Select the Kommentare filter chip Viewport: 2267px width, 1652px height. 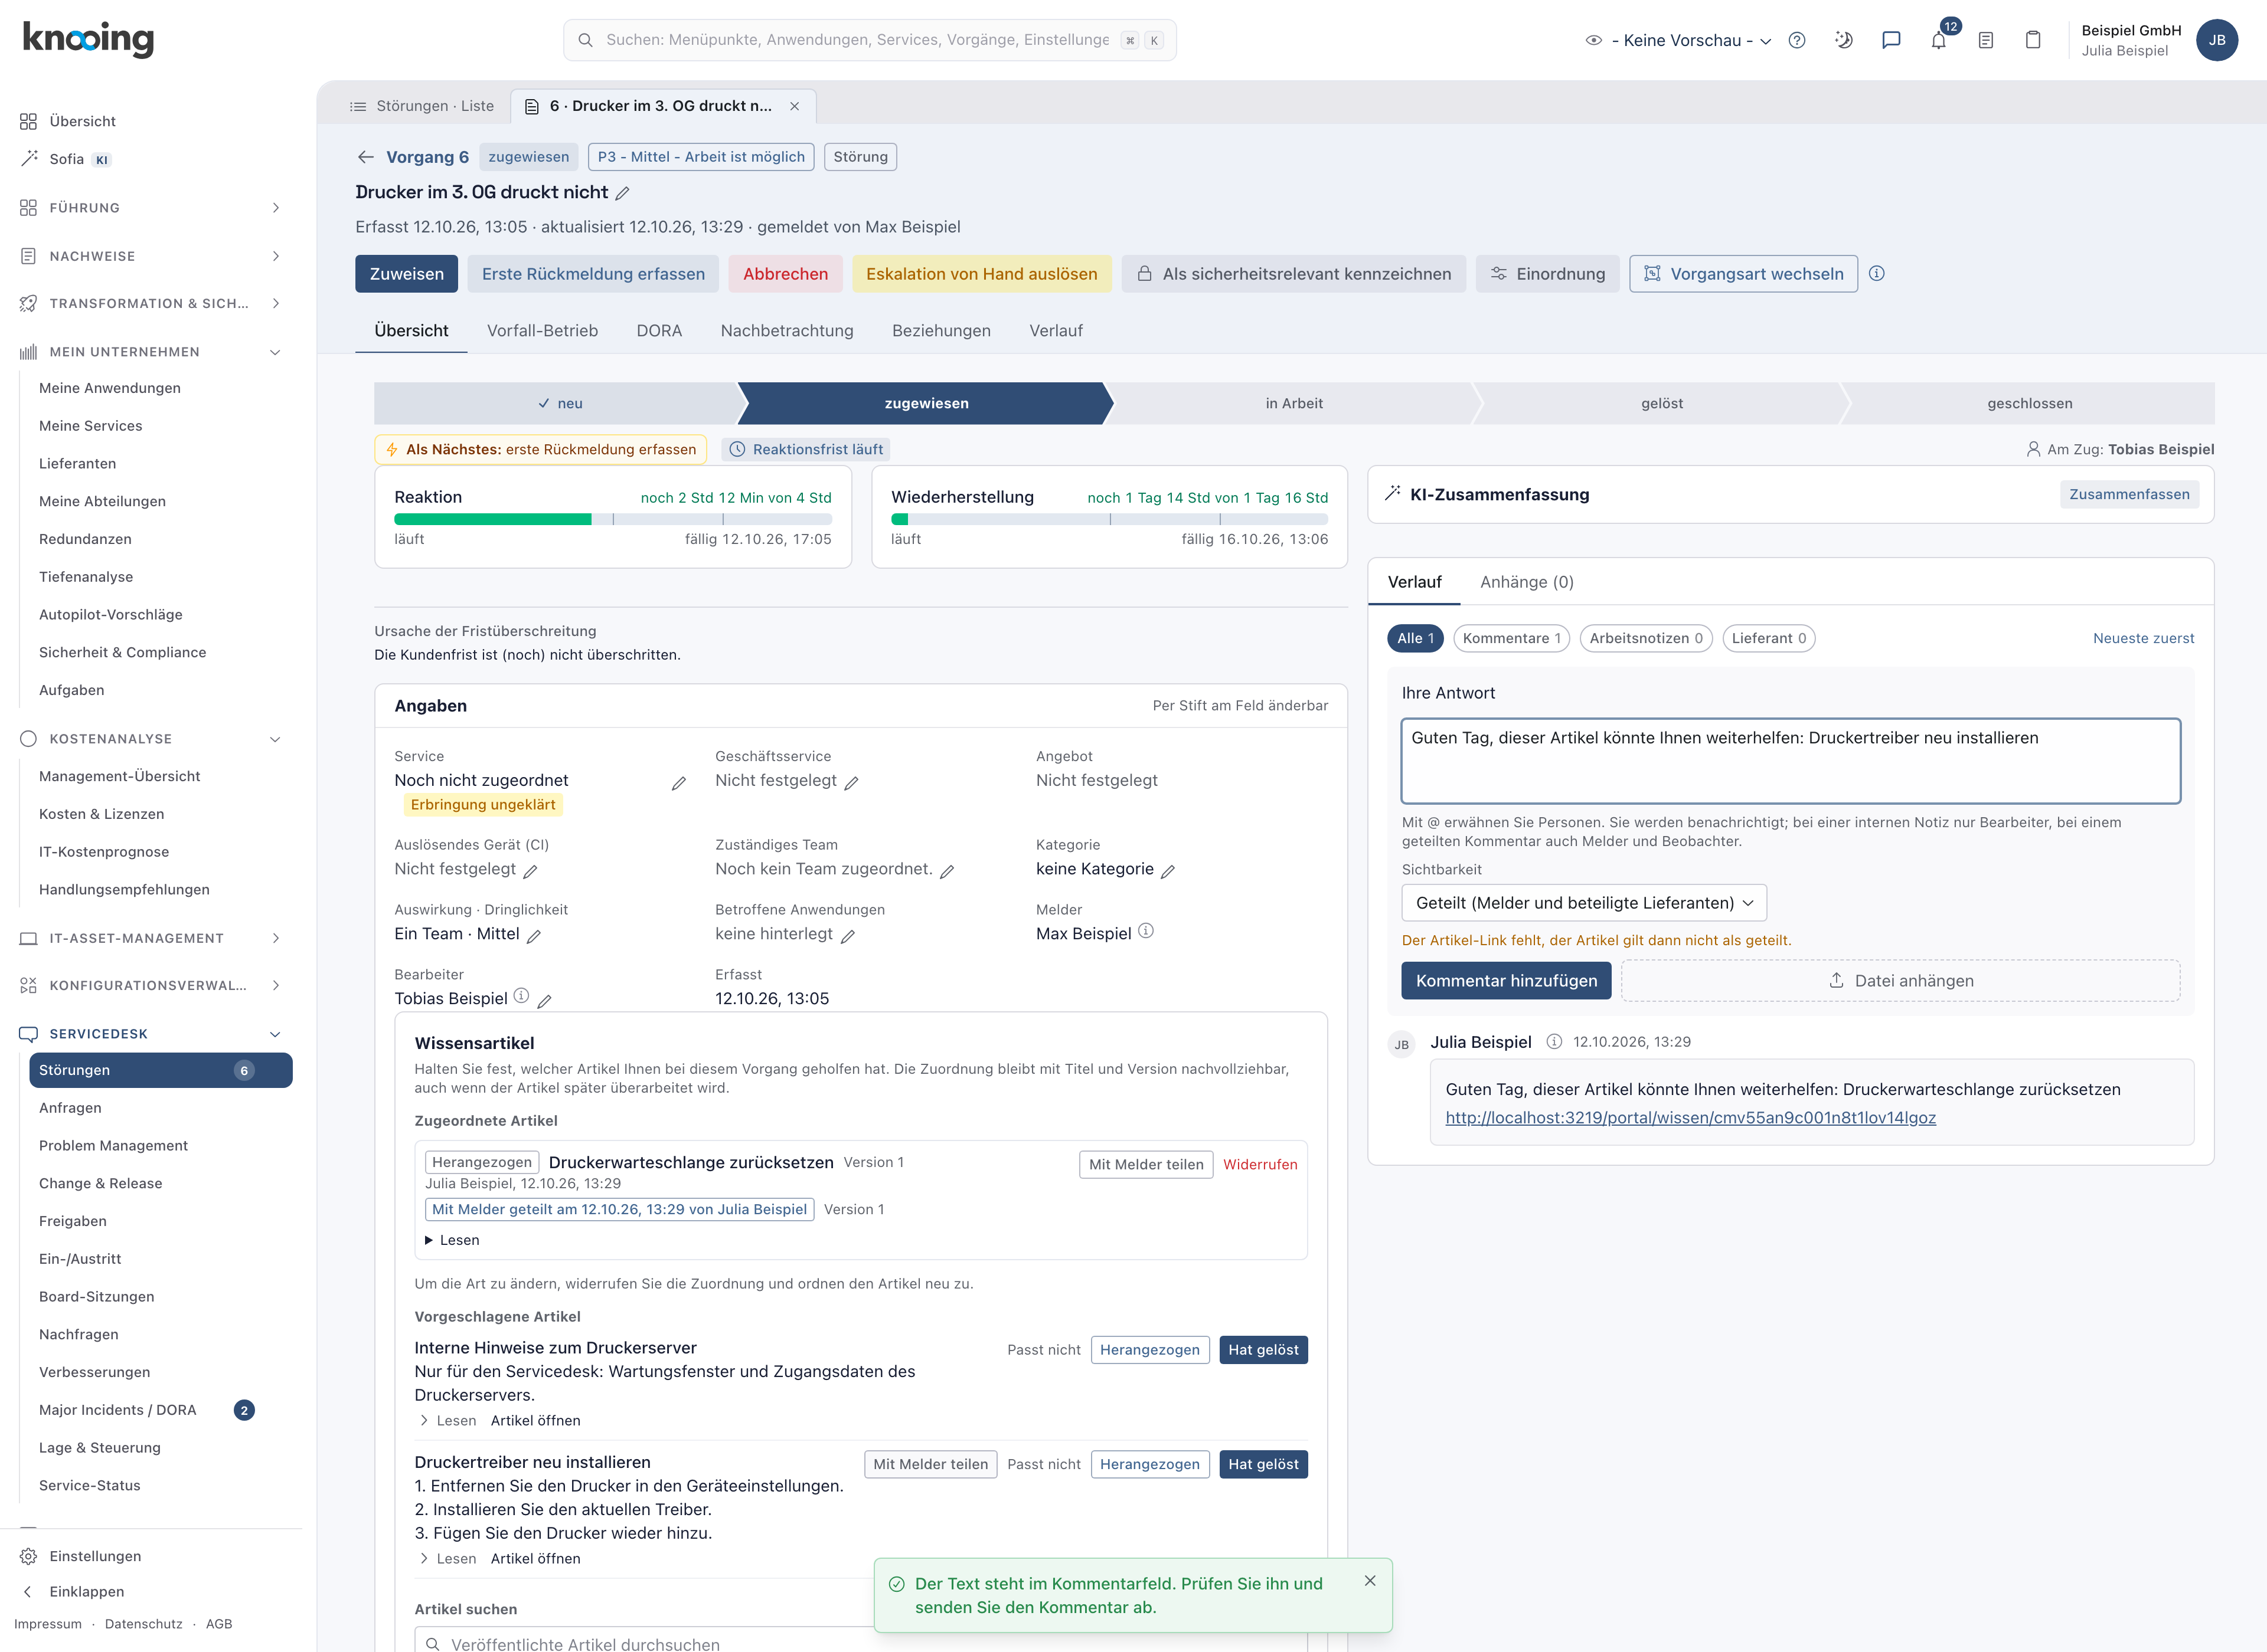pos(1511,638)
